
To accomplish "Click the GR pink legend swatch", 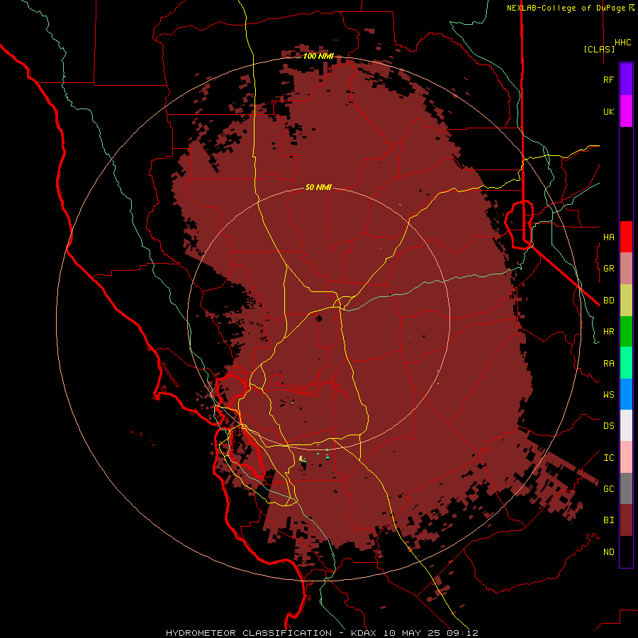I will click(x=626, y=268).
